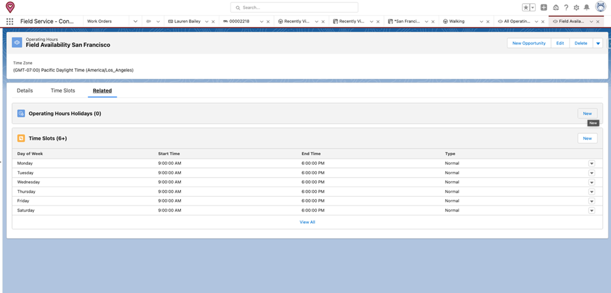This screenshot has width=611, height=293.
Task: Show actions for the Monday row
Action: [592, 163]
